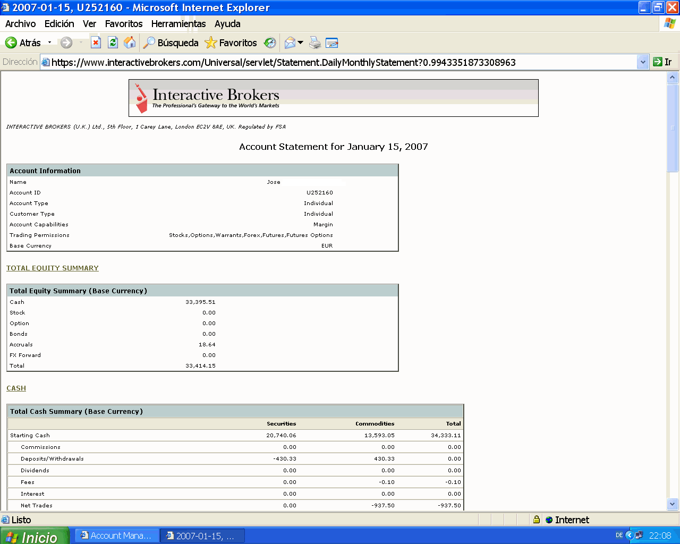Click the vertical scrollbar thumb

point(673,127)
